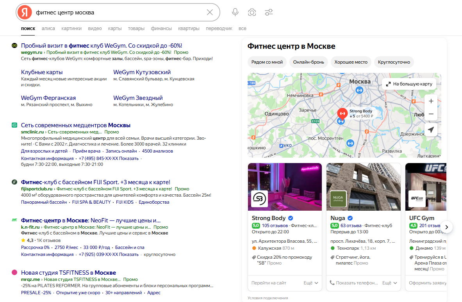Click Показать телефон in Nuga card
The width and height of the screenshot is (462, 302).
(x=357, y=283)
